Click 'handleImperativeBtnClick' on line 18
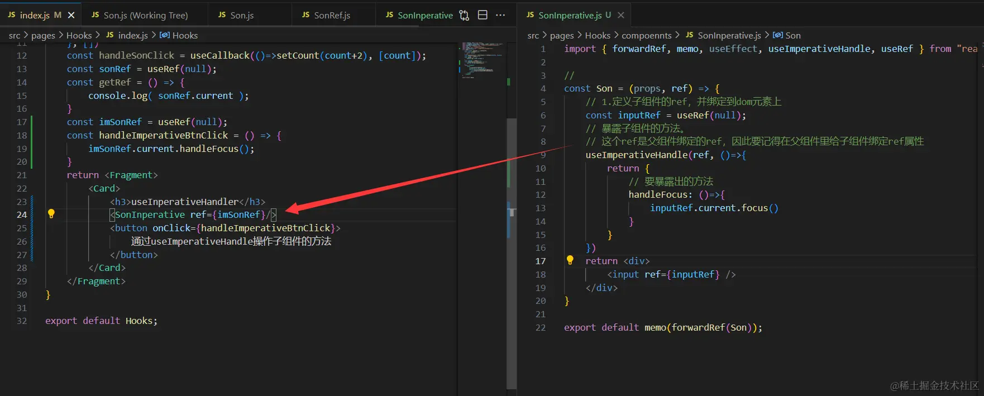 point(164,135)
